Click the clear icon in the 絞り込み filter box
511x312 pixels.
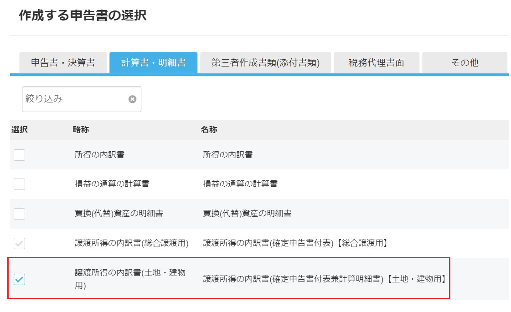tap(132, 99)
